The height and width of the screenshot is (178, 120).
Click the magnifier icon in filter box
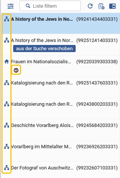click(x=28, y=6)
